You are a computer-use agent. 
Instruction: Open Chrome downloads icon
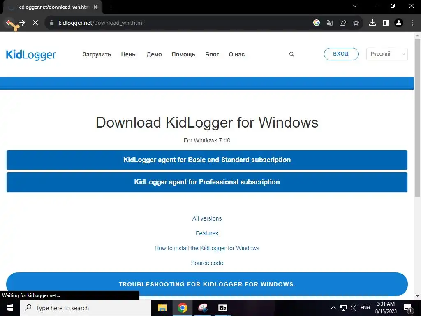click(372, 23)
